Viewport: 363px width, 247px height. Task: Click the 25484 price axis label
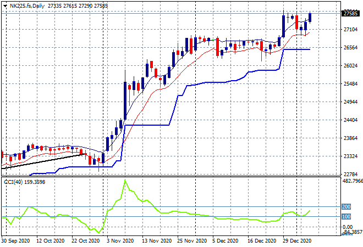pos(351,83)
